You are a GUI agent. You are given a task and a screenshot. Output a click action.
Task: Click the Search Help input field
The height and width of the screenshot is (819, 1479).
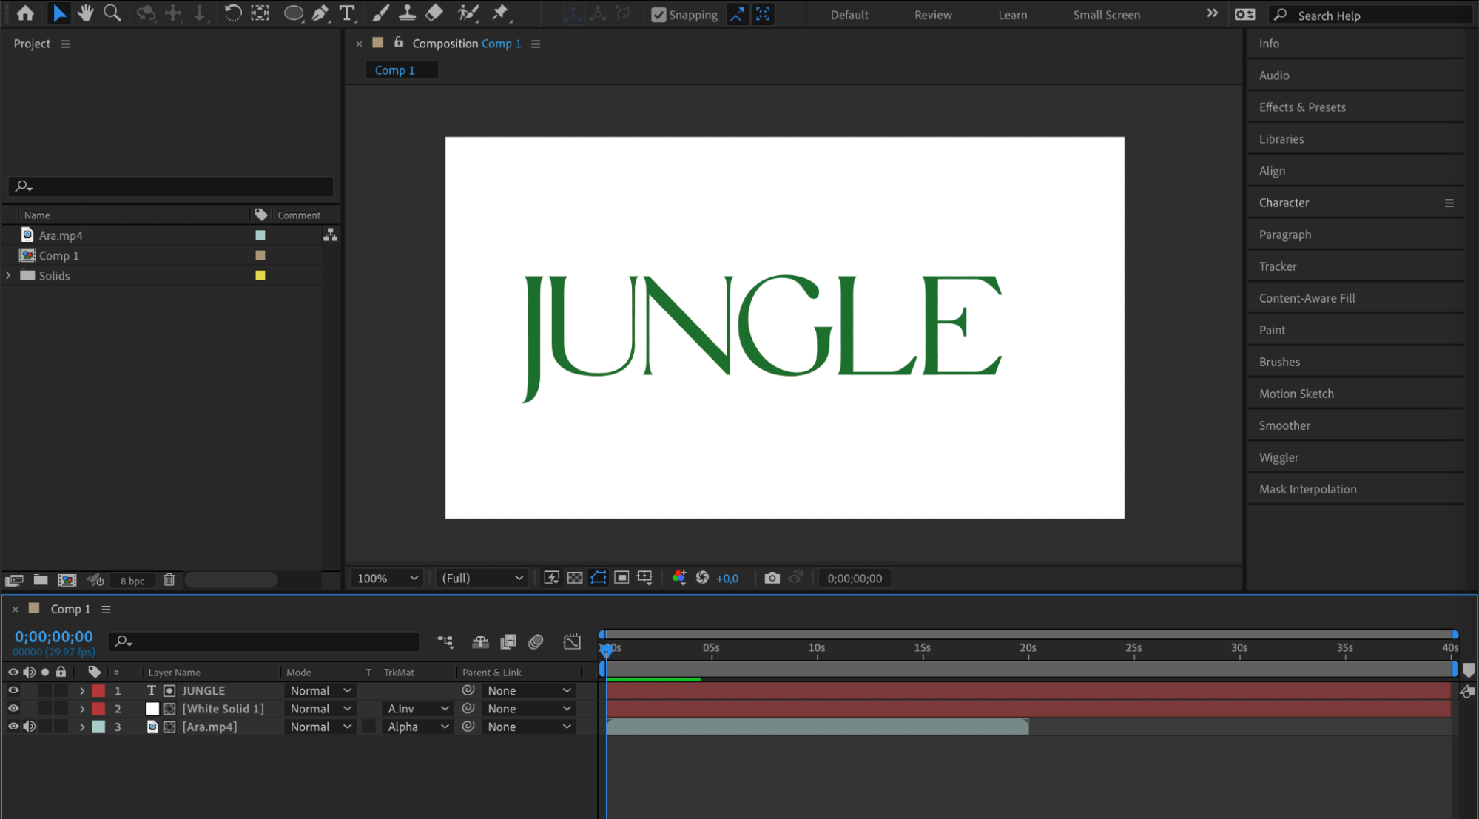pos(1376,16)
